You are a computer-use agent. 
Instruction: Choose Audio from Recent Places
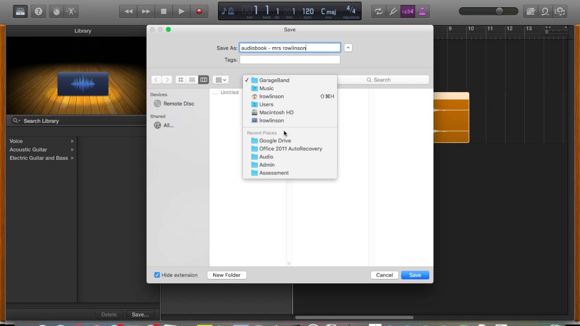pyautogui.click(x=290, y=157)
